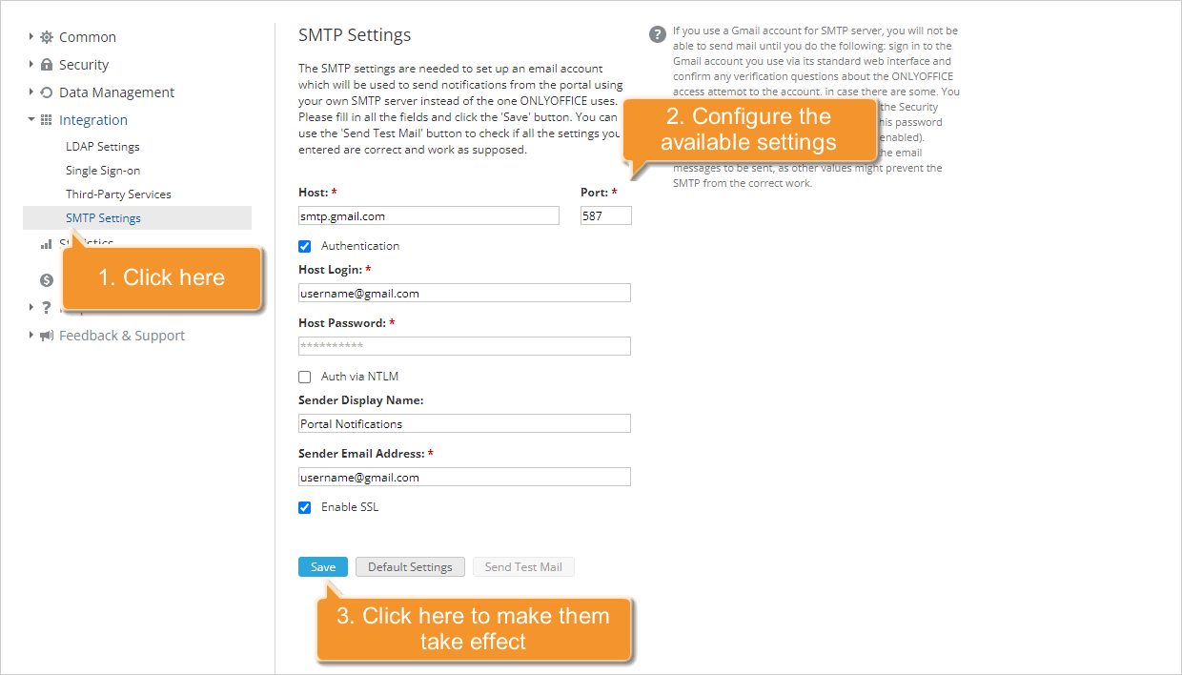Enable the Auth via NTLM checkbox
1182x675 pixels.
click(305, 377)
